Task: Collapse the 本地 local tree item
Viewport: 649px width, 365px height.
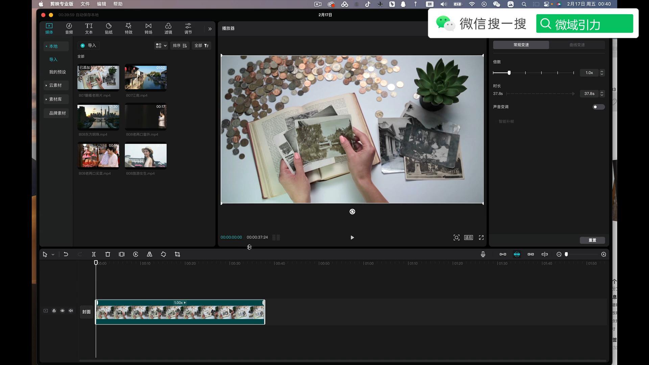Action: (56, 46)
